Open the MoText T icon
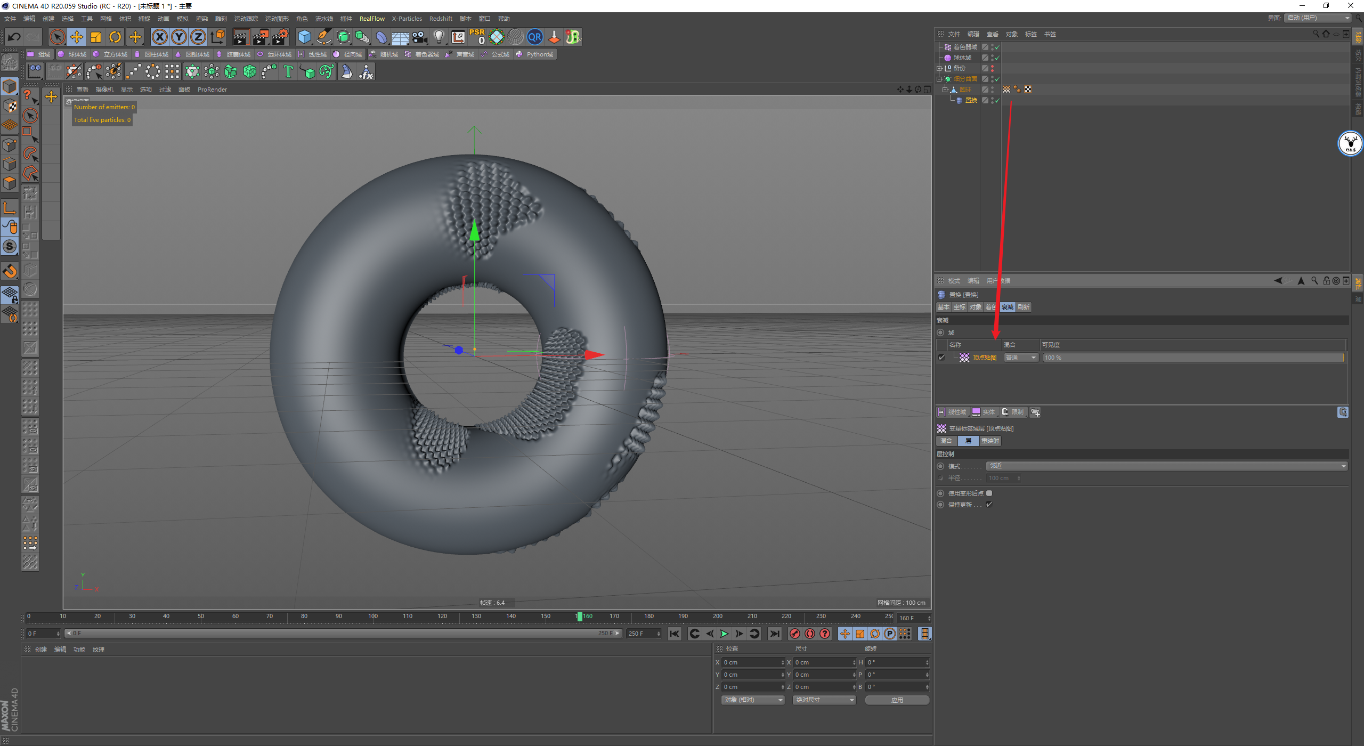This screenshot has height=746, width=1364. tap(288, 71)
